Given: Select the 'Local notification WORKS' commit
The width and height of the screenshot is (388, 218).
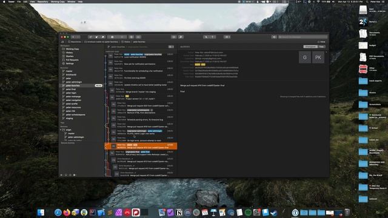Looking at the screenshot, I should tap(141, 56).
